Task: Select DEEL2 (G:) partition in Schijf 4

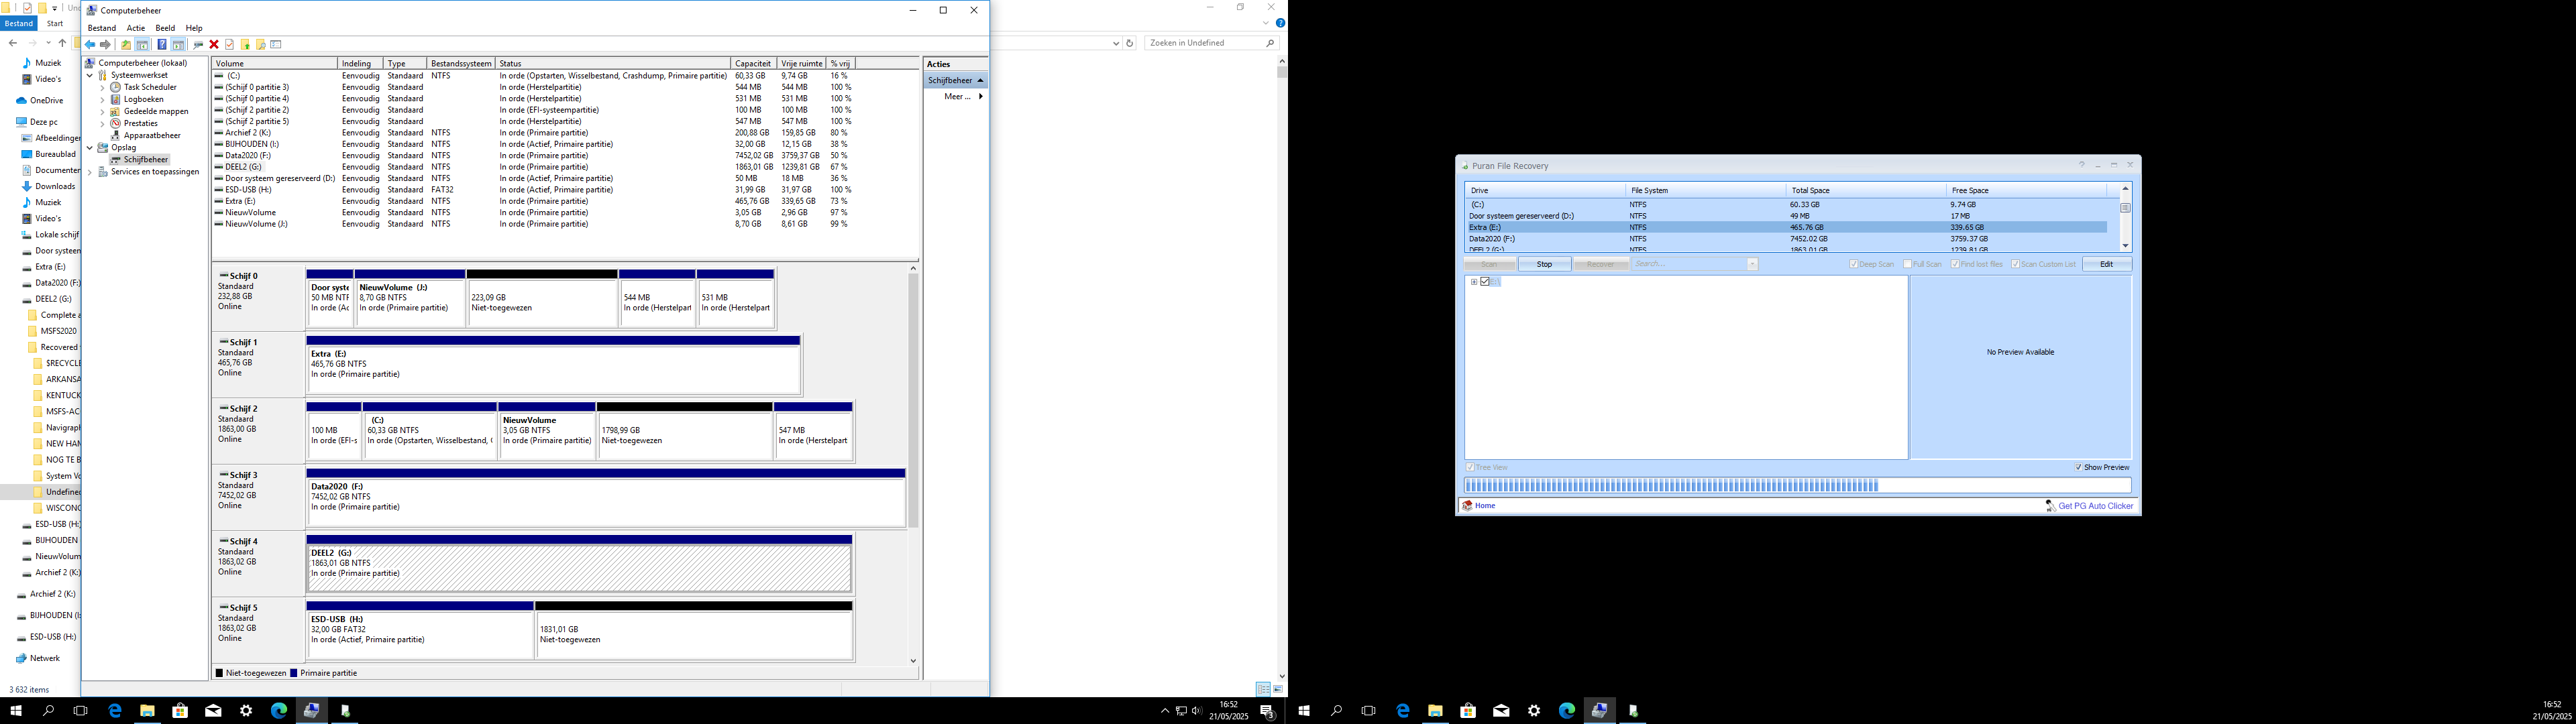Action: 579,568
